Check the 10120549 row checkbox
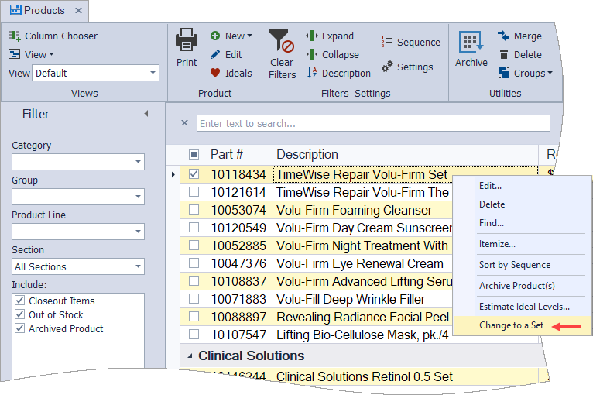Screen dimensions: 593x395 (194, 228)
